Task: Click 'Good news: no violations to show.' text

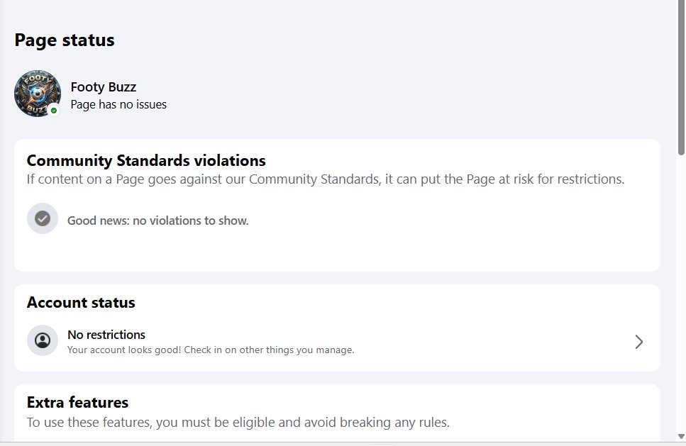Action: (158, 221)
